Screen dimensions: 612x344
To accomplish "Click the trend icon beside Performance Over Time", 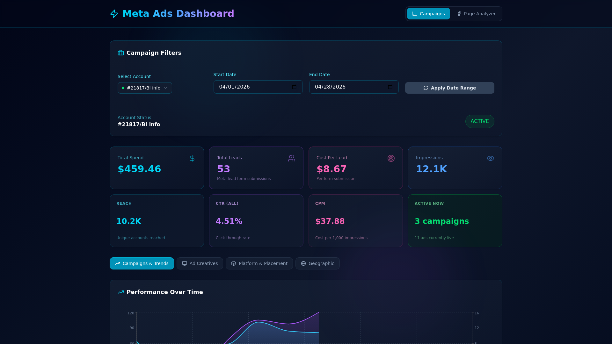I will click(x=121, y=292).
